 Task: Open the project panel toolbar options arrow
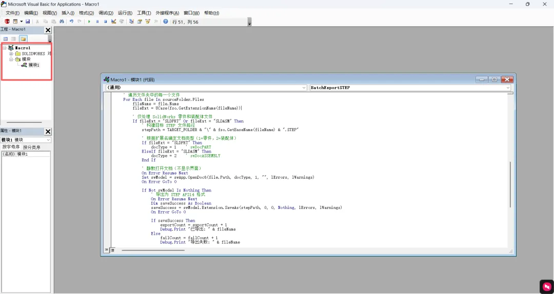(50, 38)
